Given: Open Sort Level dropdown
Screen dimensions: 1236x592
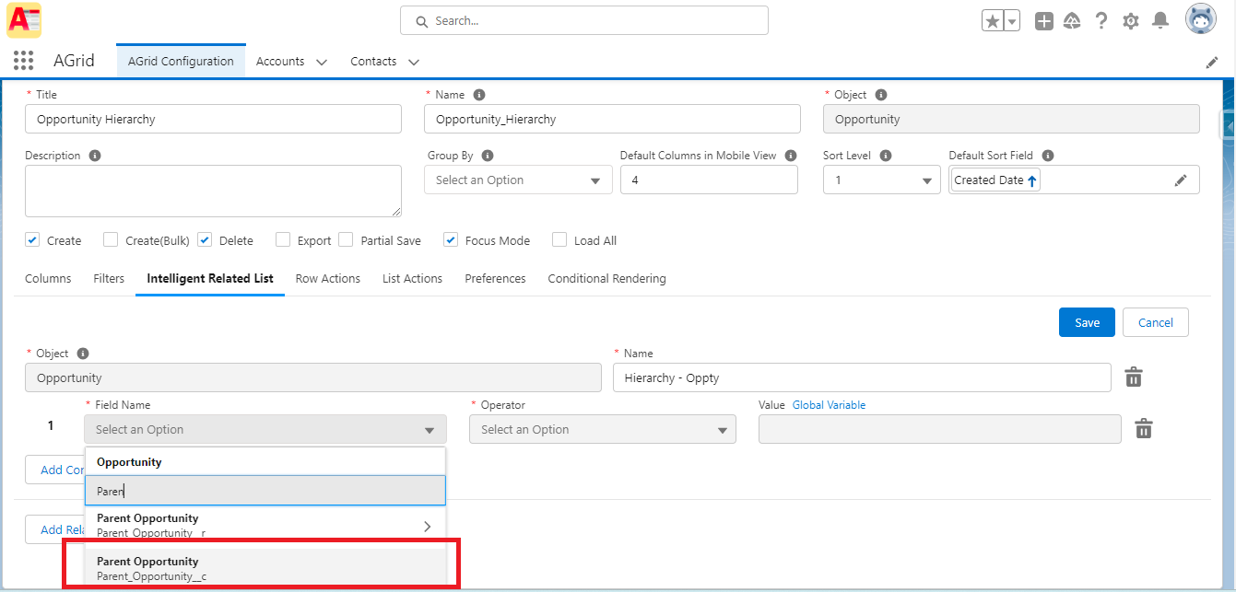Looking at the screenshot, I should tap(882, 180).
